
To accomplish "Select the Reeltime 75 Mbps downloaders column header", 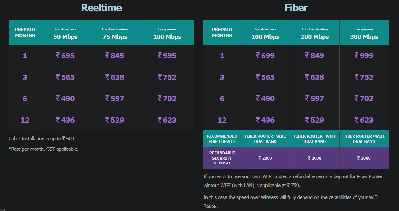I will coord(115,34).
